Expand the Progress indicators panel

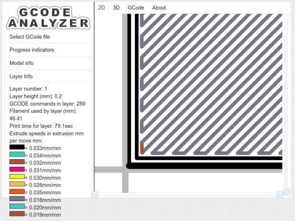click(48, 50)
